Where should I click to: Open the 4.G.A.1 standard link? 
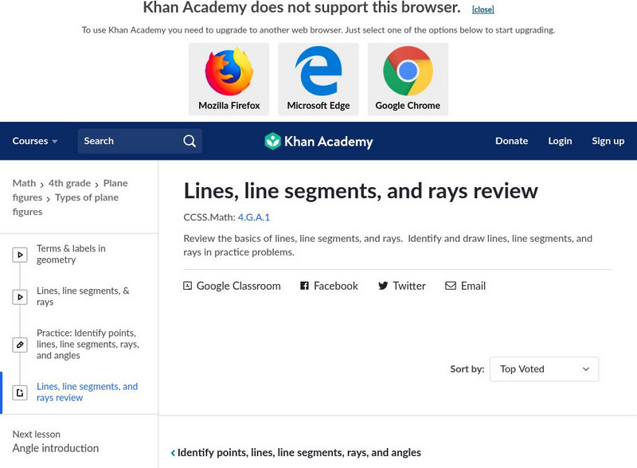point(254,216)
